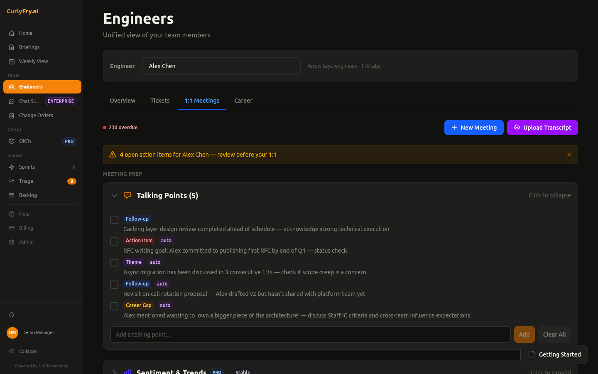Check the Follow-up talking point about caching layer
The image size is (598, 374).
pos(114,219)
